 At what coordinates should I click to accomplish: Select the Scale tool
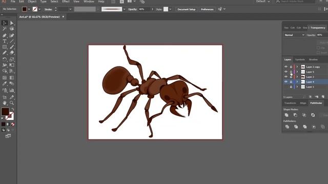pos(12,59)
